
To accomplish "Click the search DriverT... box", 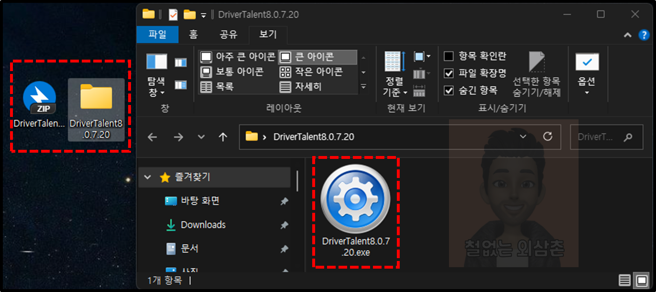I will (x=607, y=137).
